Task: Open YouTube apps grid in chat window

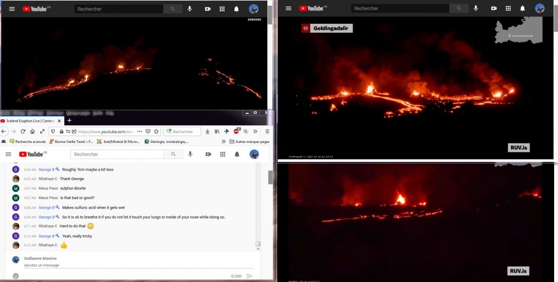Action: (x=222, y=154)
